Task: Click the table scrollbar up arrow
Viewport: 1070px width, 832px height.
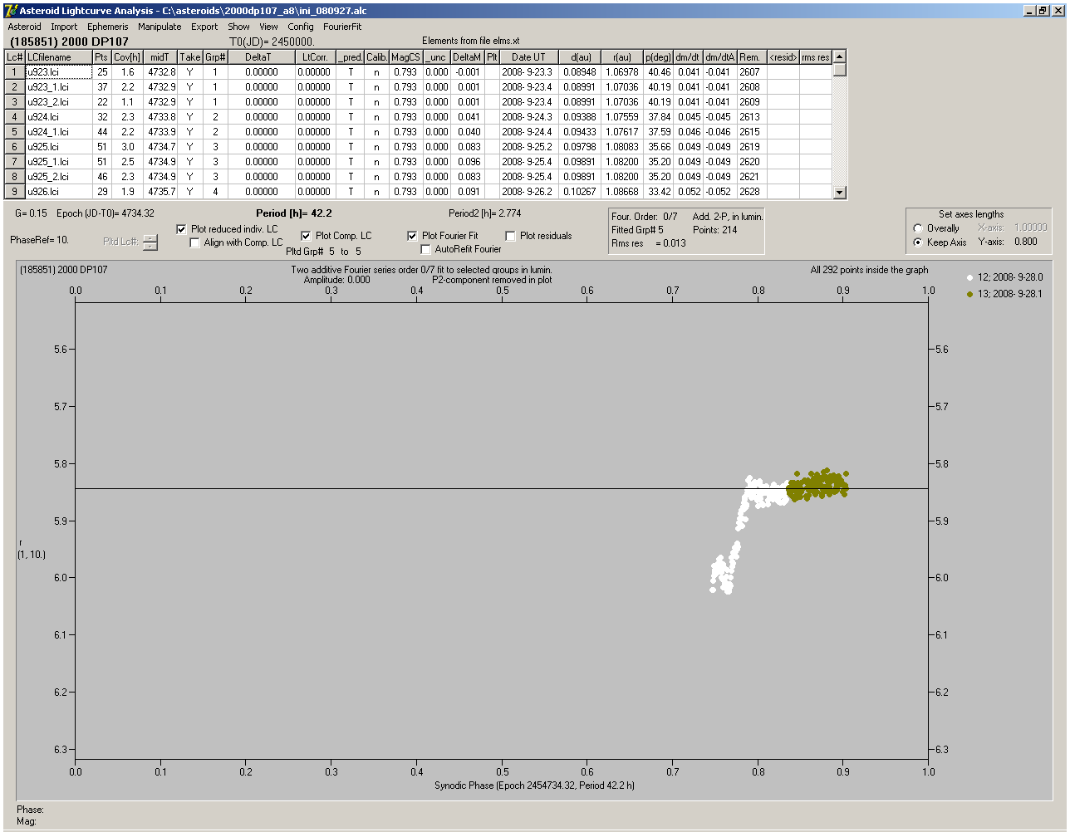Action: click(839, 56)
